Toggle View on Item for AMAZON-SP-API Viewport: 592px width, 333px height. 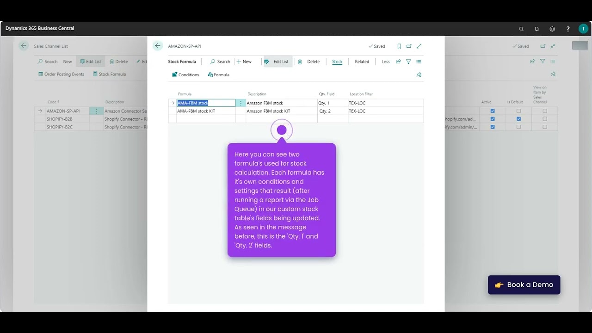pyautogui.click(x=545, y=111)
